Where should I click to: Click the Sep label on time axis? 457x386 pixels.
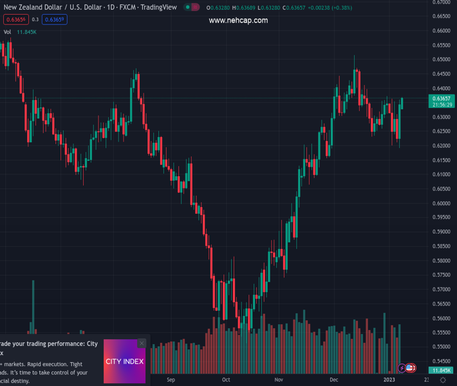pyautogui.click(x=171, y=380)
